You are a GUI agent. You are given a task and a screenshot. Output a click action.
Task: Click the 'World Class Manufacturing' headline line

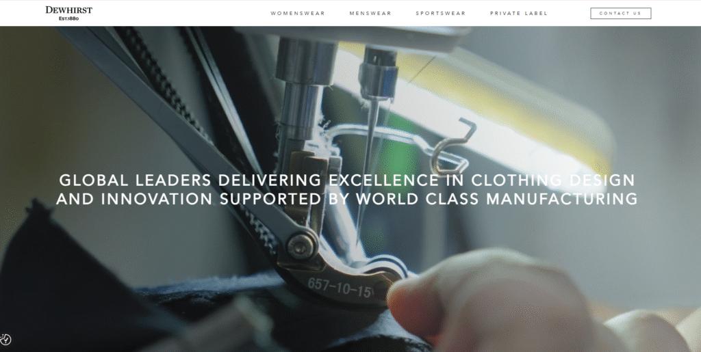point(347,198)
